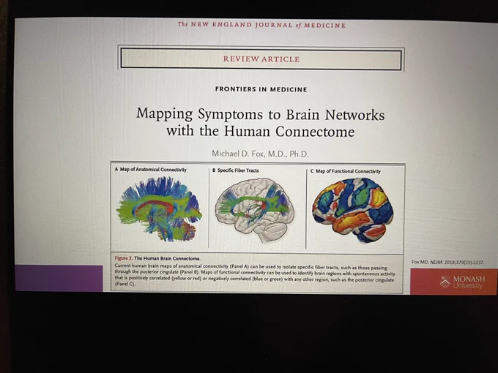Select the anatomical connectivity brain image
Viewport: 498px width, 373px height.
pos(159,209)
